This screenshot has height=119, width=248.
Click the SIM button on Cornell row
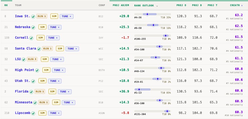pyautogui.click(x=41, y=38)
